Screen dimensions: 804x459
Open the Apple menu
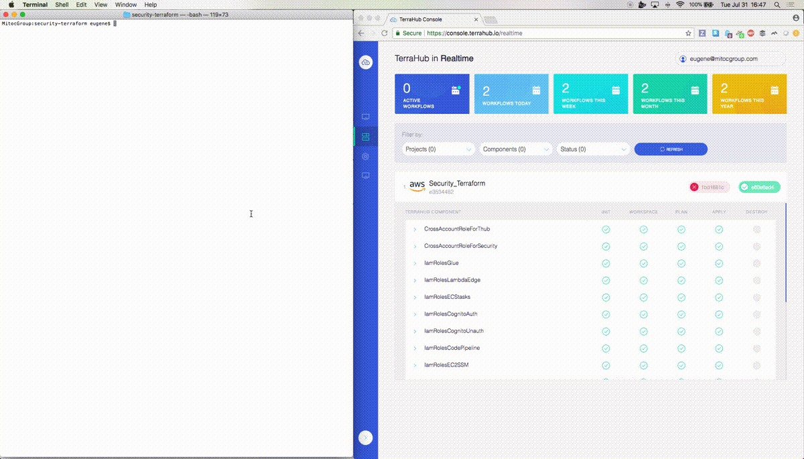(11, 5)
